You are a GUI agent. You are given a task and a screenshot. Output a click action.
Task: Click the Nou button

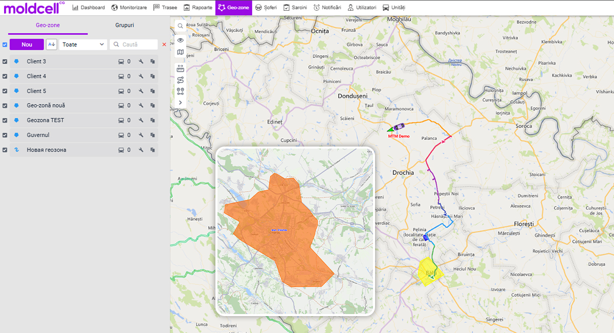[27, 45]
